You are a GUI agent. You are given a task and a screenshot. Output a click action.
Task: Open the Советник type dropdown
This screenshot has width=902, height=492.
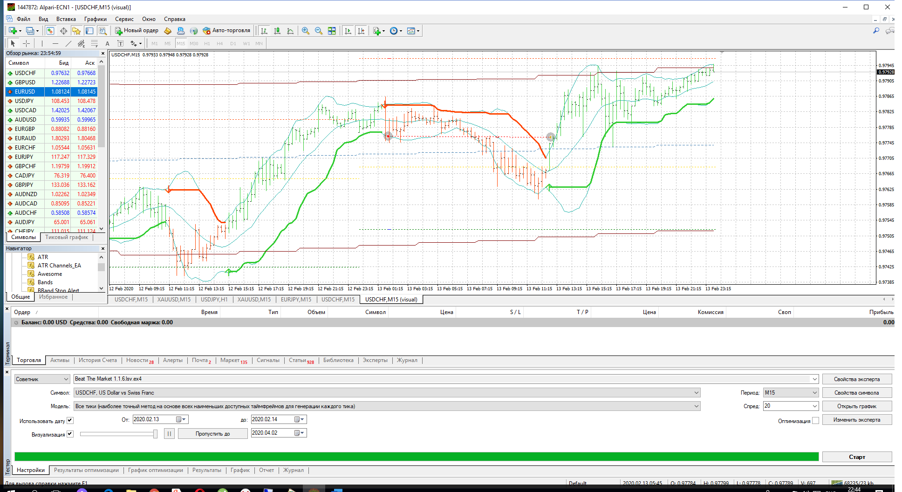(42, 379)
